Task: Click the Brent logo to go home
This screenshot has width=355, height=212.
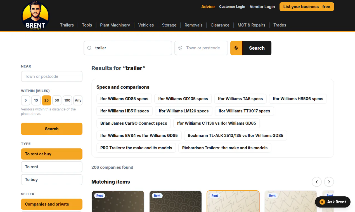Action: click(x=35, y=15)
